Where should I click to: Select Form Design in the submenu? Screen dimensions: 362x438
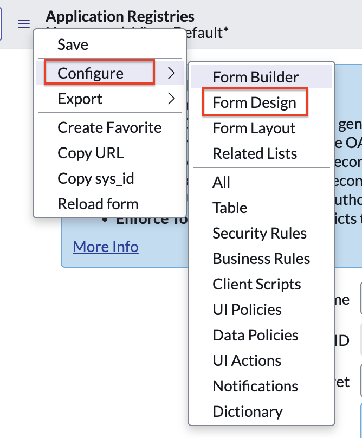pyautogui.click(x=253, y=102)
